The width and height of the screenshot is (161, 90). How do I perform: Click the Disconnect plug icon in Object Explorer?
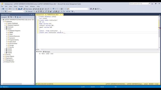tap(11, 17)
